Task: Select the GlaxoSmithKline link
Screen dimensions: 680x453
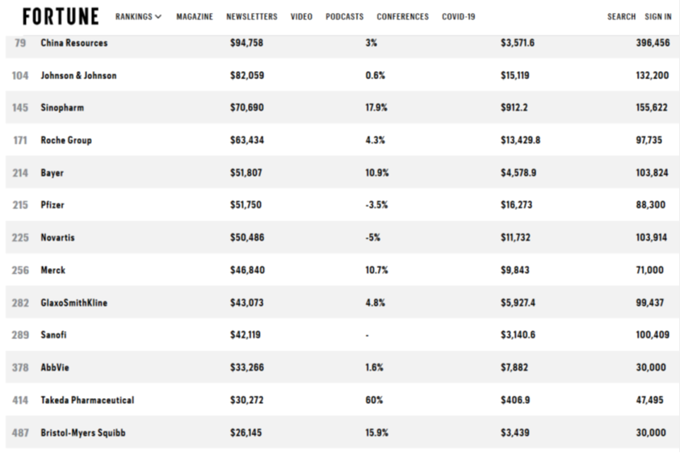Action: 73,303
